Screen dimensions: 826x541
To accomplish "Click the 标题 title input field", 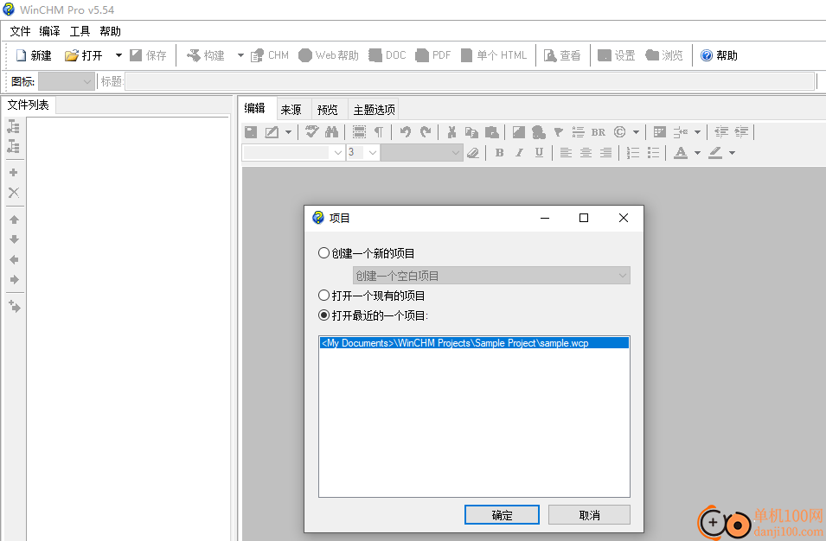I will point(470,81).
